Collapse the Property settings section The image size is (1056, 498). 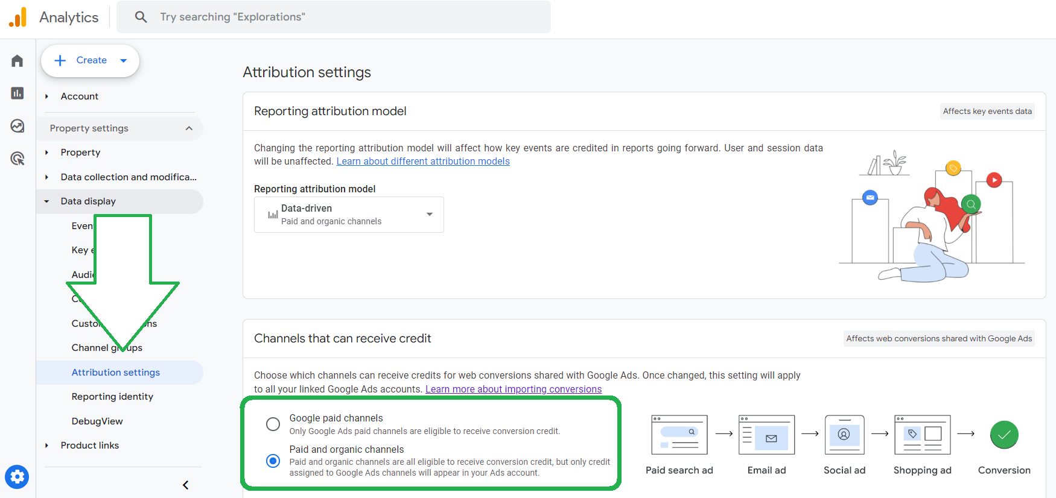tap(189, 128)
